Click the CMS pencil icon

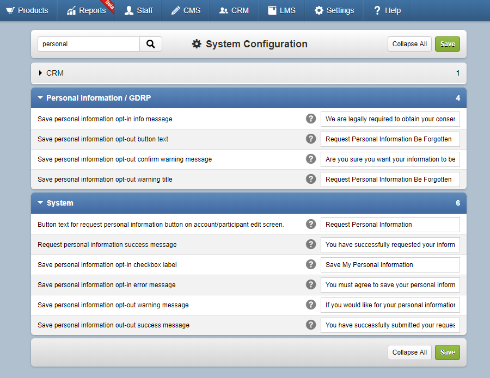(x=176, y=10)
